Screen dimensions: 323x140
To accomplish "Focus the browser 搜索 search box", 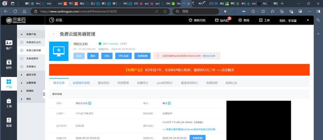I will click(x=196, y=12).
